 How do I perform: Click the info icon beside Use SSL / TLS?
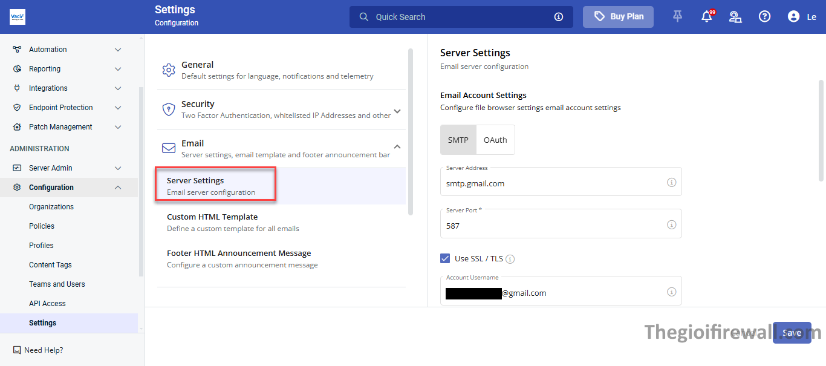[x=510, y=259]
